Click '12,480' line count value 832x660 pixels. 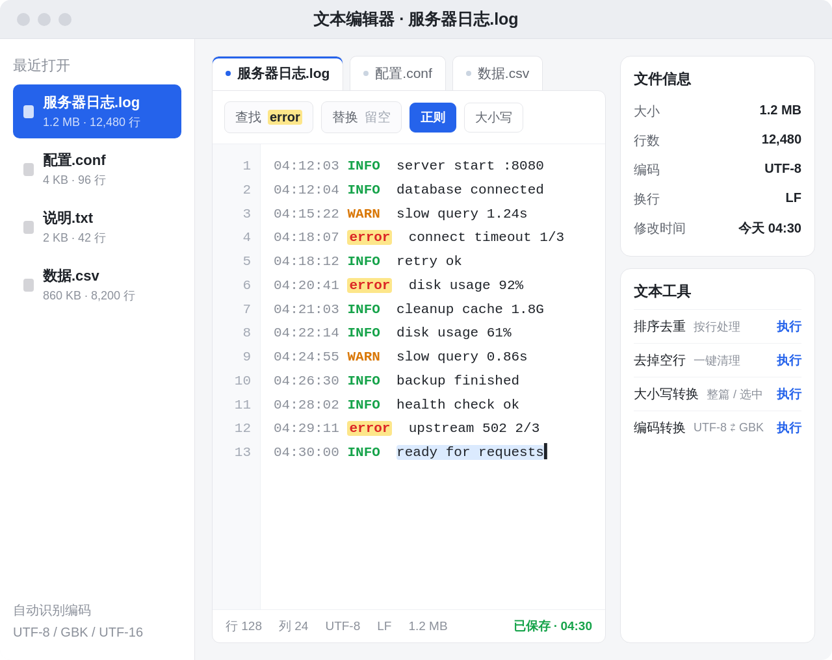tap(781, 140)
